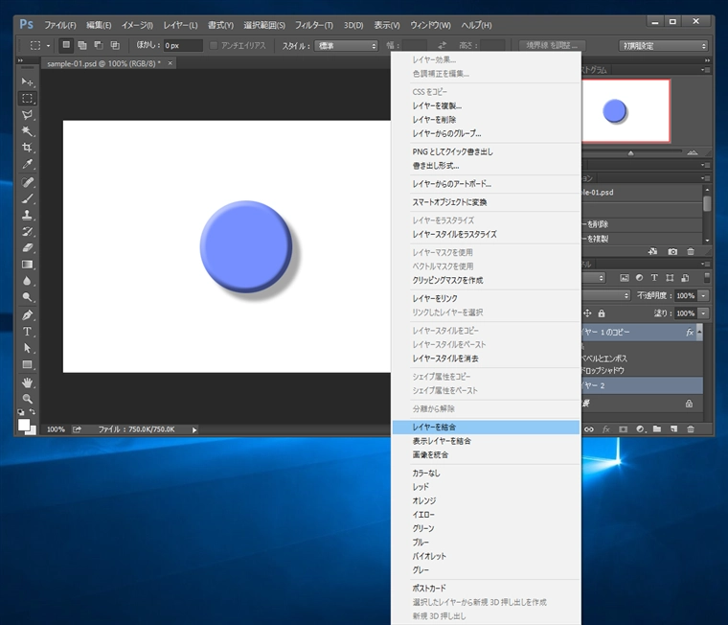
Task: Select the Move tool
Action: coord(27,81)
